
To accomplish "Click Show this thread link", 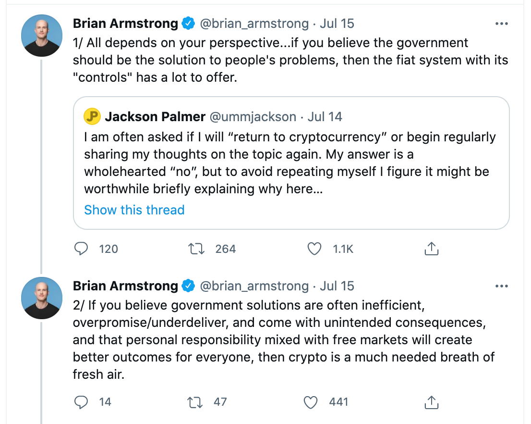I will (134, 210).
